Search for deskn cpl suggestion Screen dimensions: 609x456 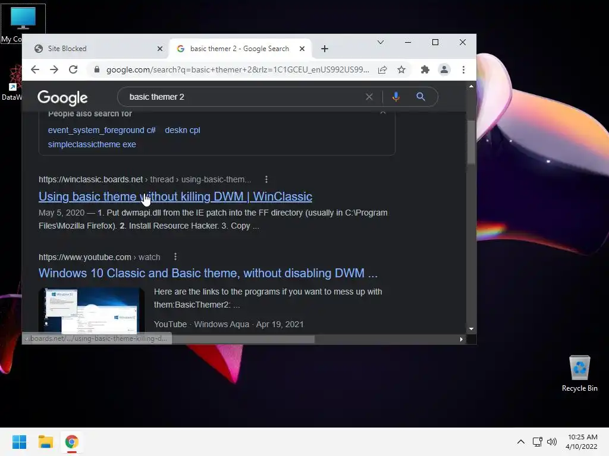tap(183, 130)
